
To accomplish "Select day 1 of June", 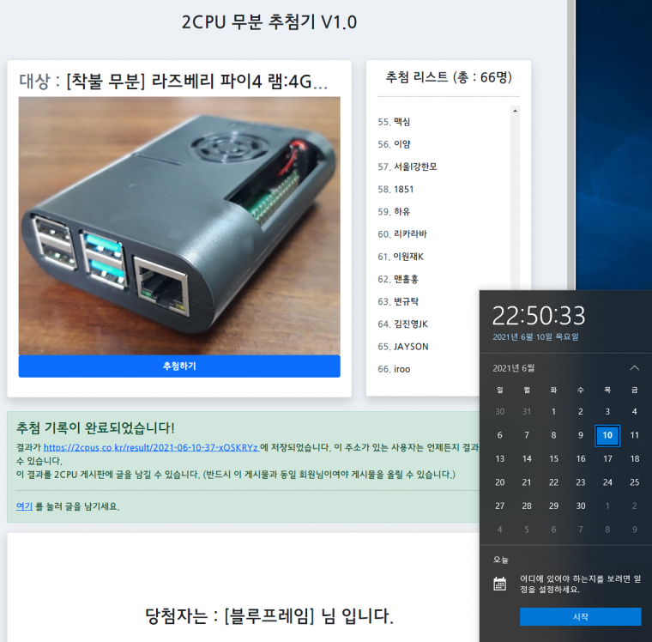I will pos(553,411).
